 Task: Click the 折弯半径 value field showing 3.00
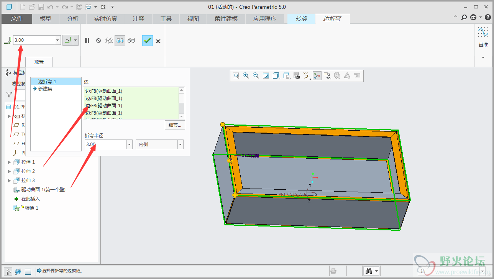[x=105, y=144]
